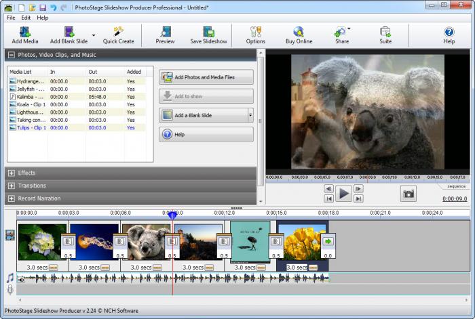Jump to start of the sequence
The image size is (475, 319).
[328, 198]
